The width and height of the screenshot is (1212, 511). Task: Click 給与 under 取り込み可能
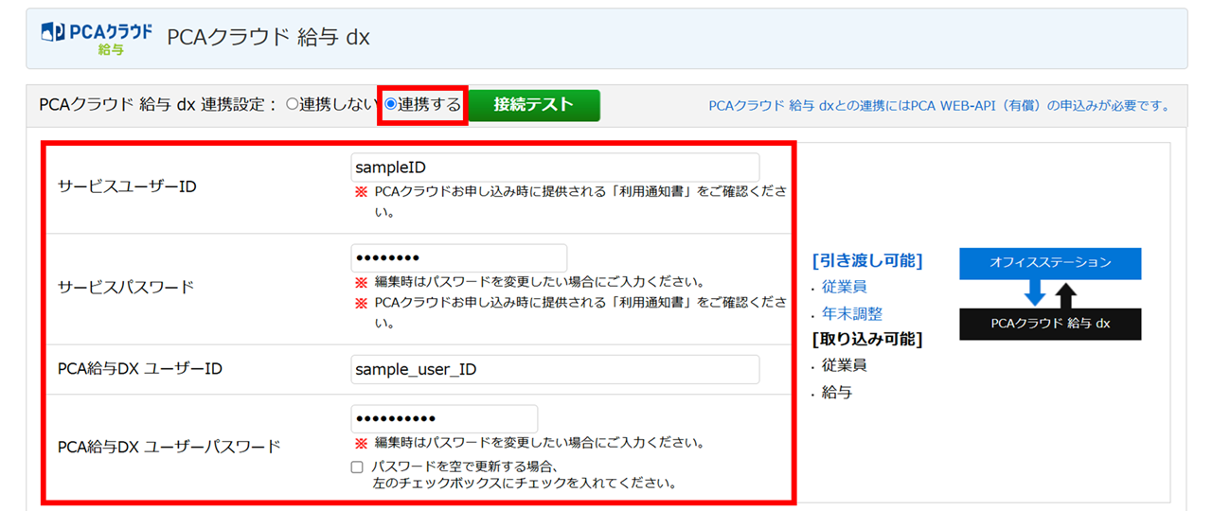837,392
